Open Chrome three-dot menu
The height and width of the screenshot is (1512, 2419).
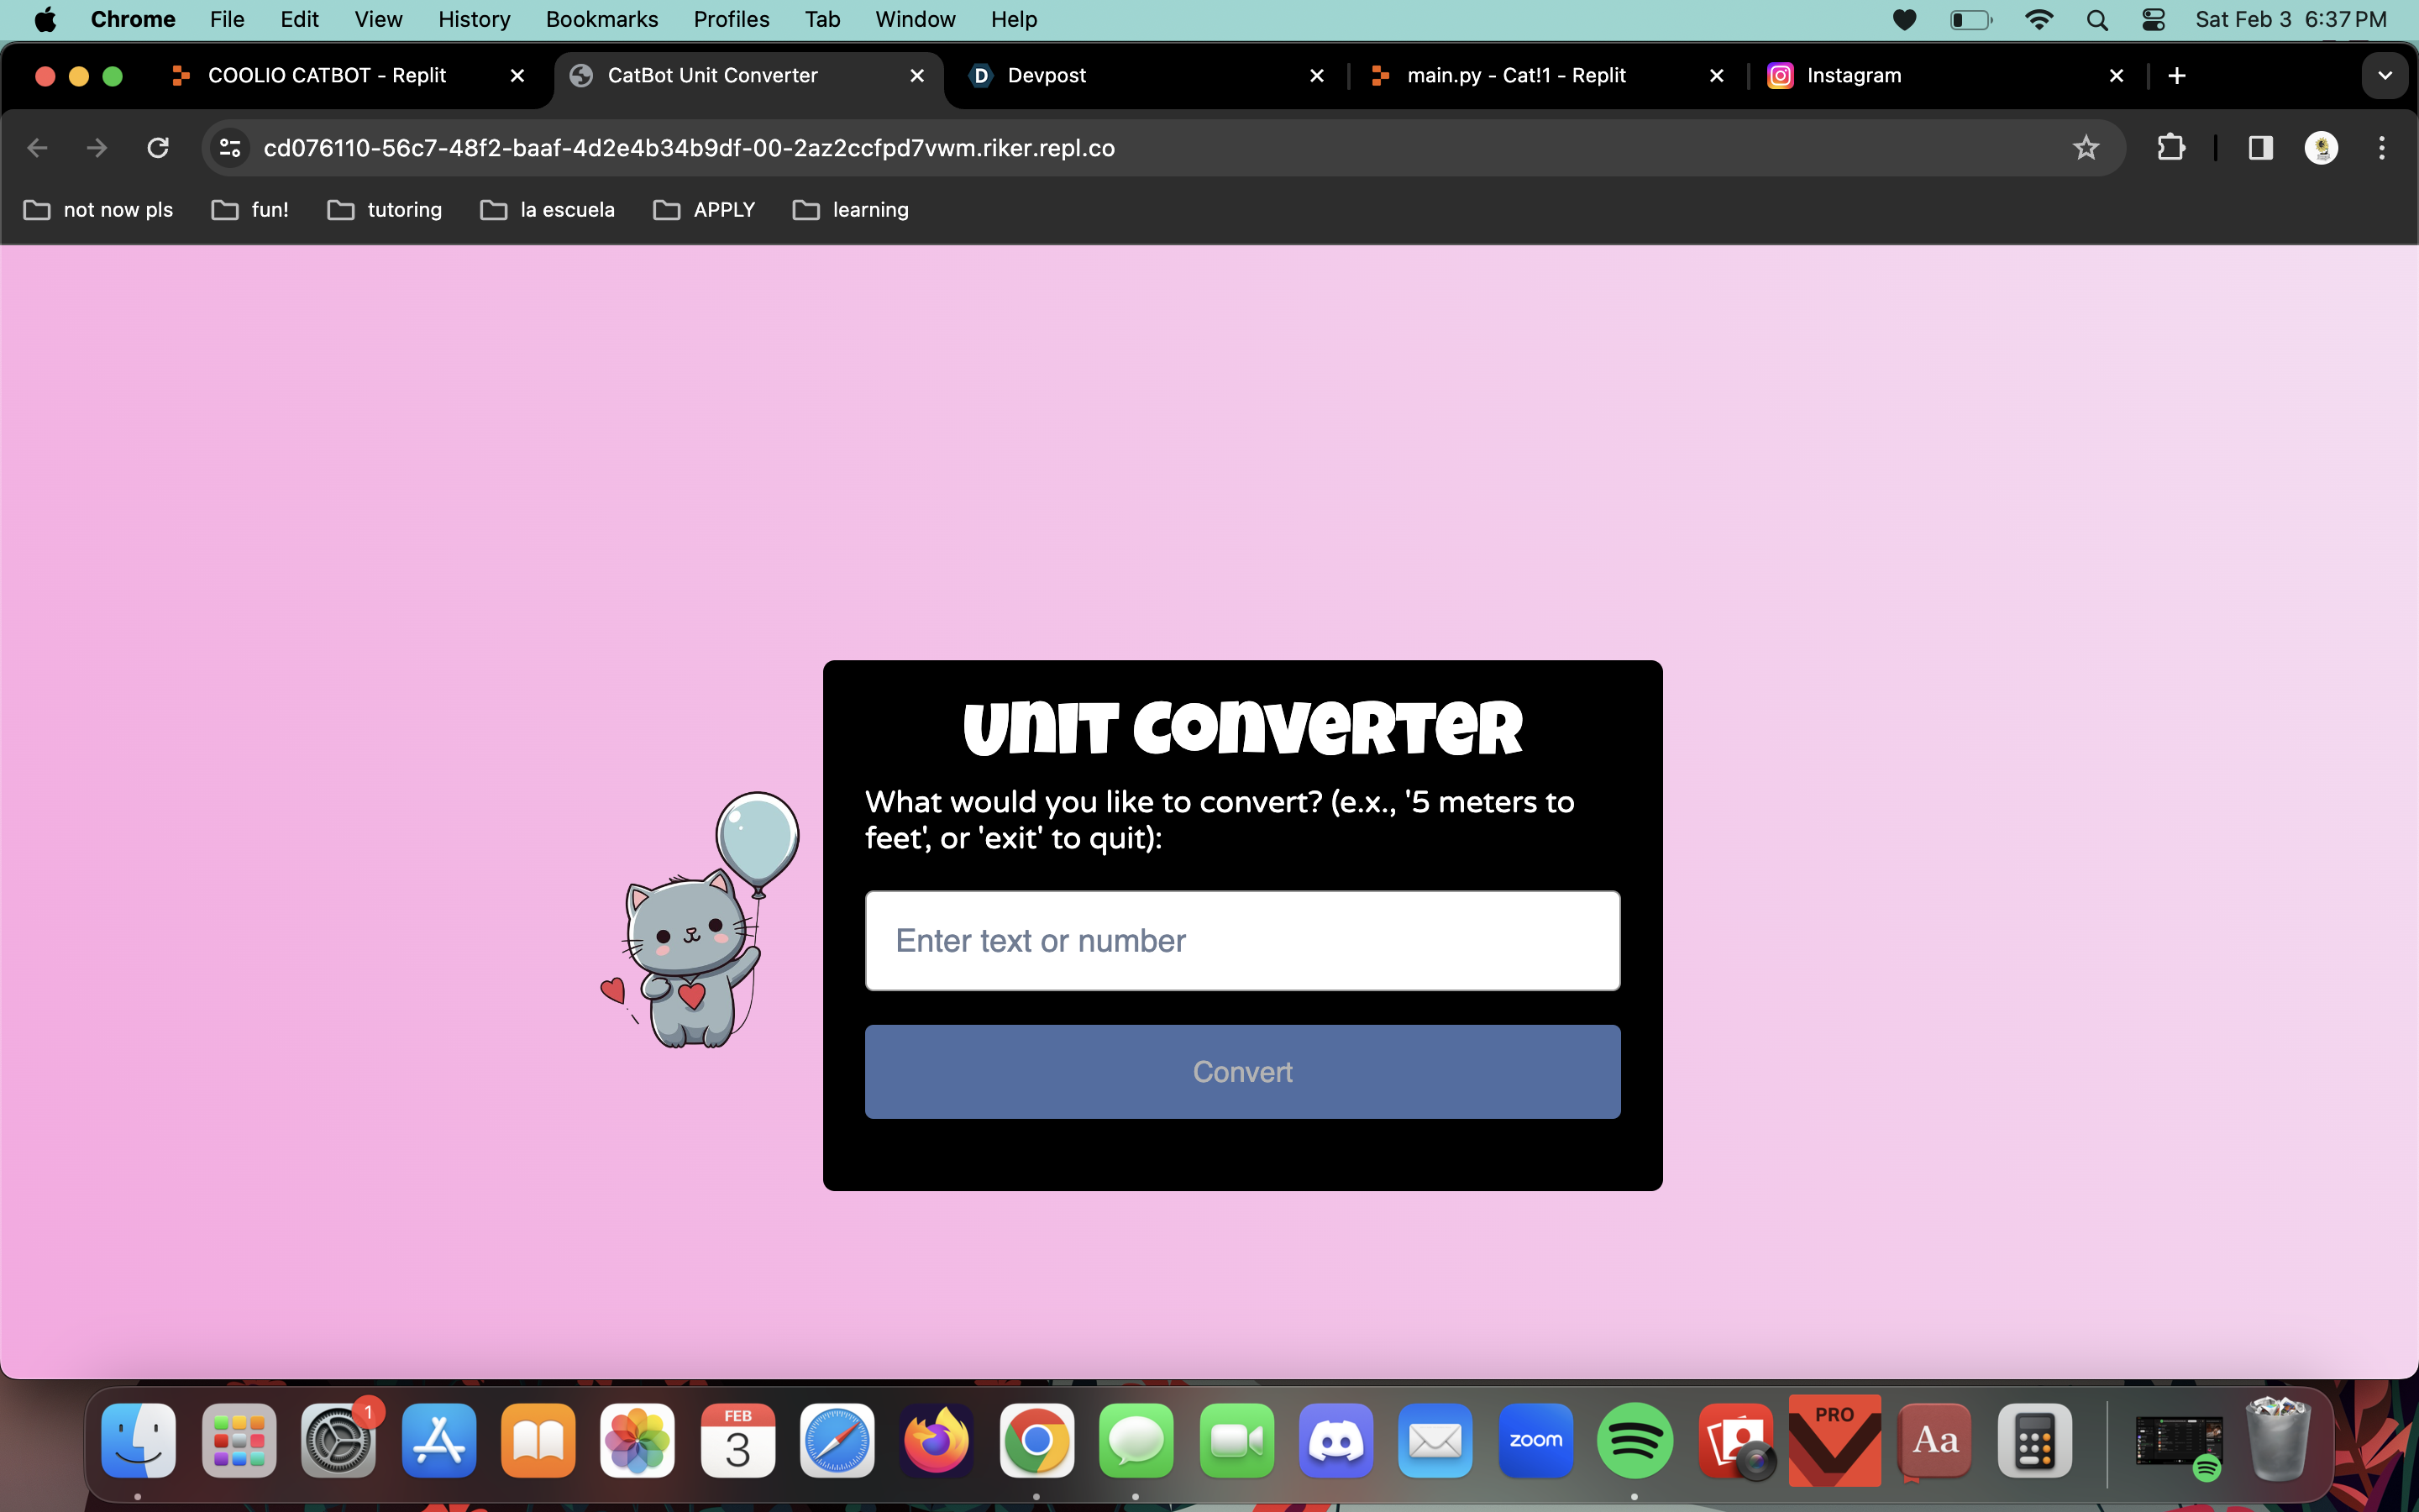coord(2381,148)
